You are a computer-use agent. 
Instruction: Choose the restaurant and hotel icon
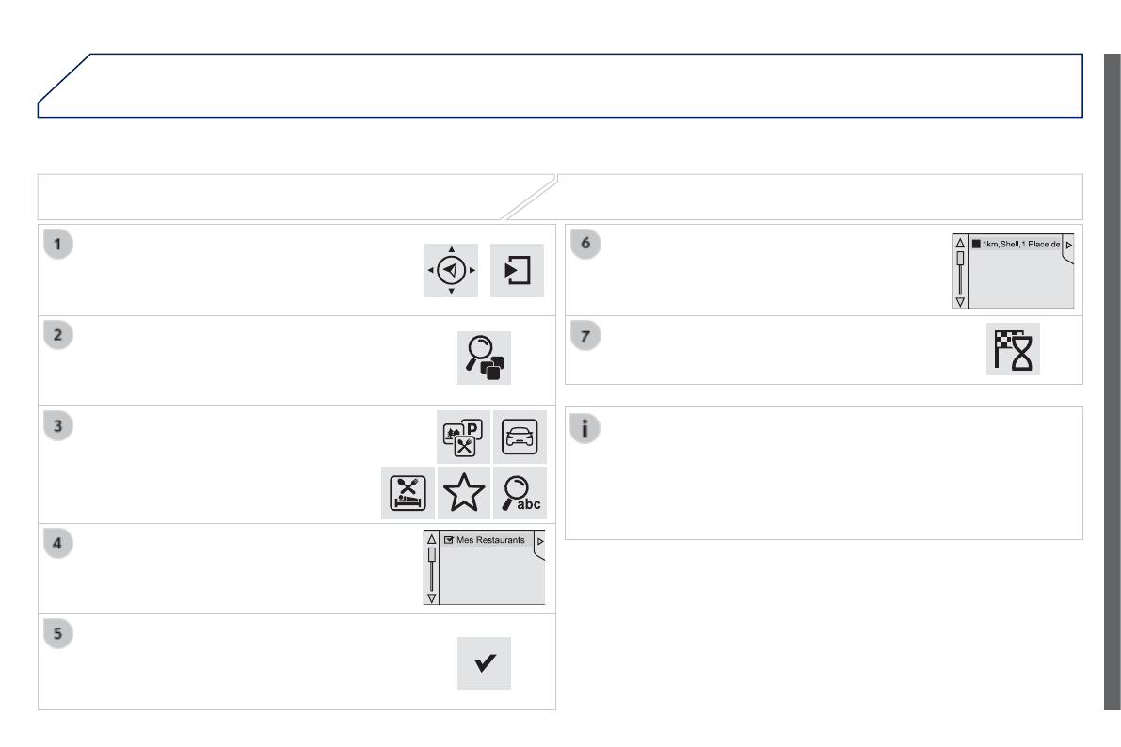[x=408, y=493]
